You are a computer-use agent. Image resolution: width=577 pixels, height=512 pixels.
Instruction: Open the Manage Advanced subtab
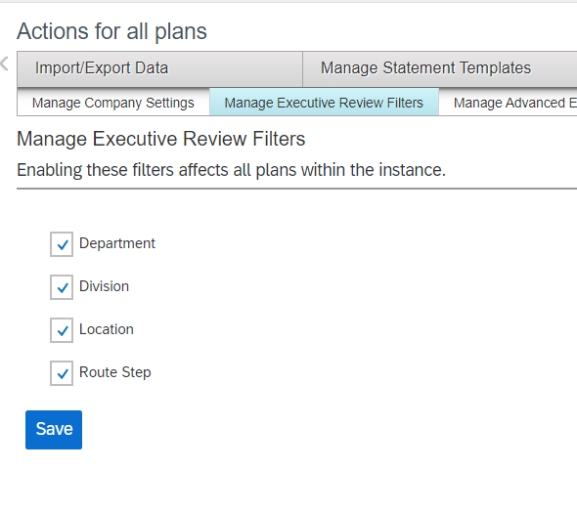(508, 103)
